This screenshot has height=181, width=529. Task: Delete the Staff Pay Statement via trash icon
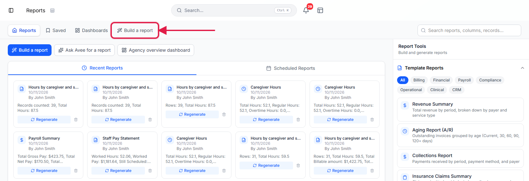pos(150,171)
